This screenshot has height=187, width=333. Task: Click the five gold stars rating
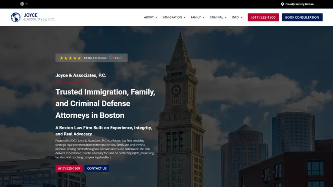tap(70, 58)
